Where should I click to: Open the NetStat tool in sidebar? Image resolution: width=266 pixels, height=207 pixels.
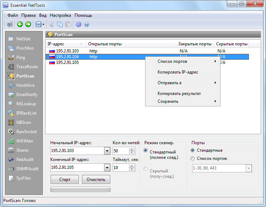coord(19,39)
